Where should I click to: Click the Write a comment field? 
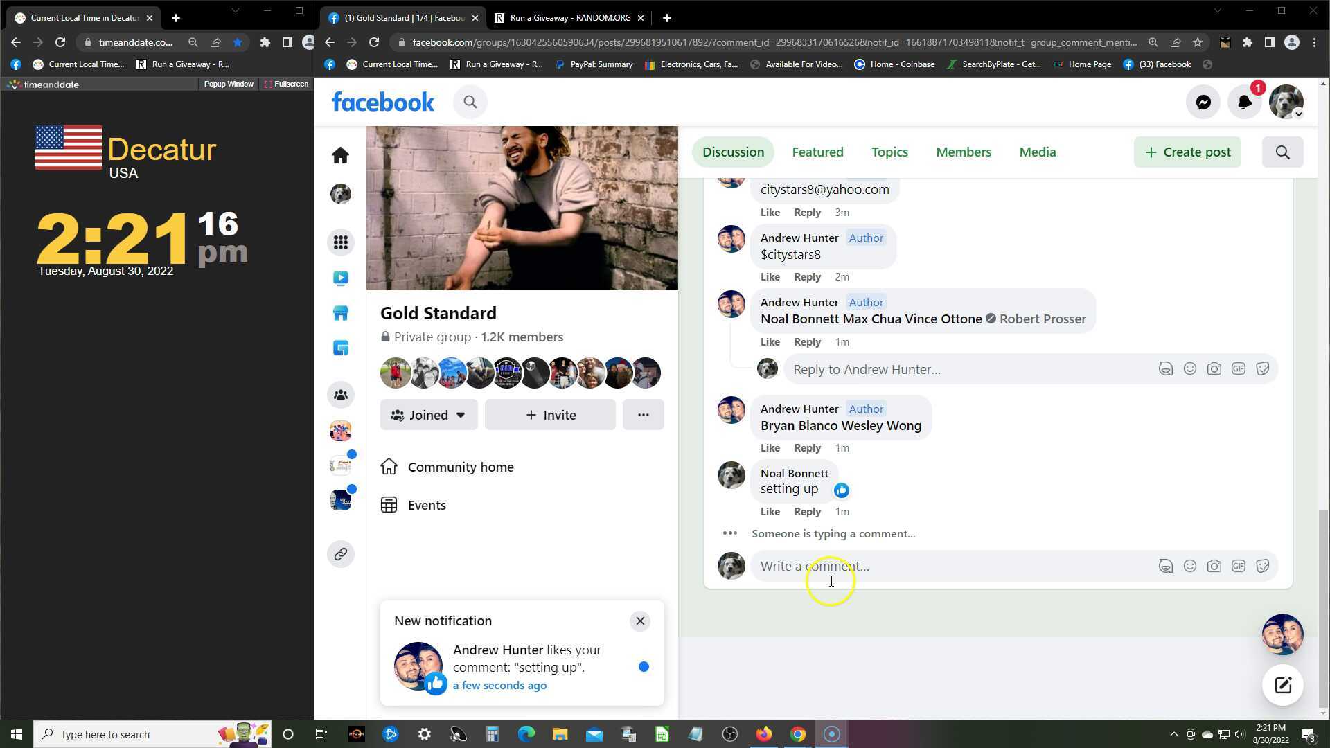[949, 566]
